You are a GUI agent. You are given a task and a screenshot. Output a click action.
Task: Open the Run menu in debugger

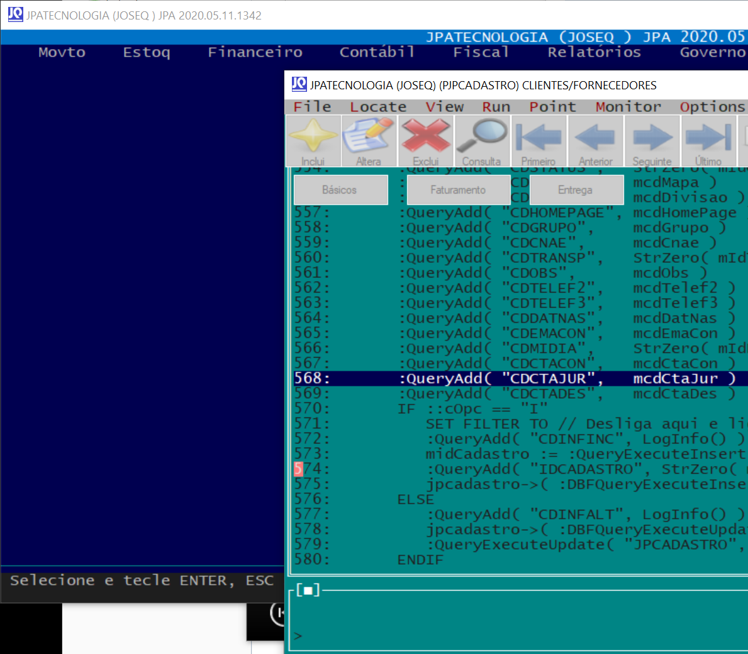coord(496,107)
